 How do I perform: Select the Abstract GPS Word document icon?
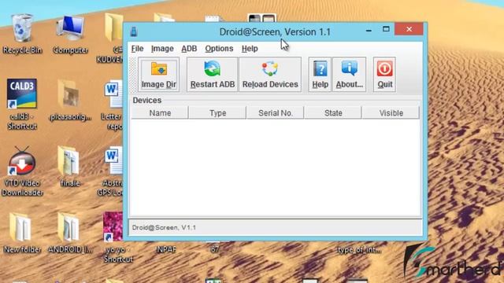click(111, 171)
